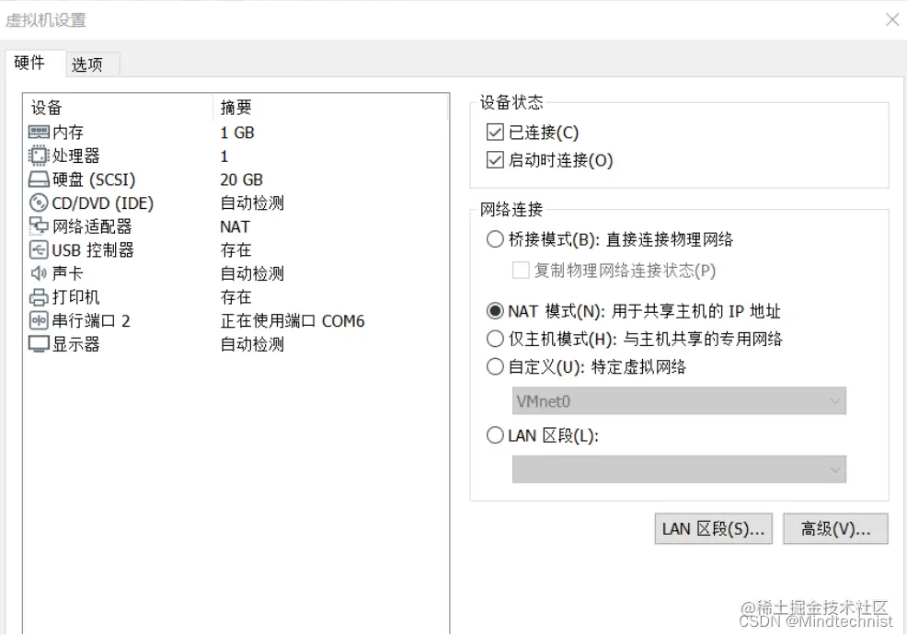Click the hard disk (硬盘 SCSI) icon

click(x=39, y=180)
